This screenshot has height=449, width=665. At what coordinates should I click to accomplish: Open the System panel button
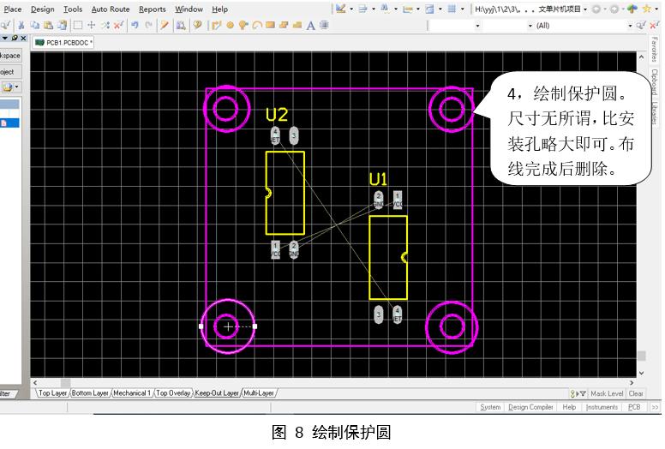tap(490, 407)
